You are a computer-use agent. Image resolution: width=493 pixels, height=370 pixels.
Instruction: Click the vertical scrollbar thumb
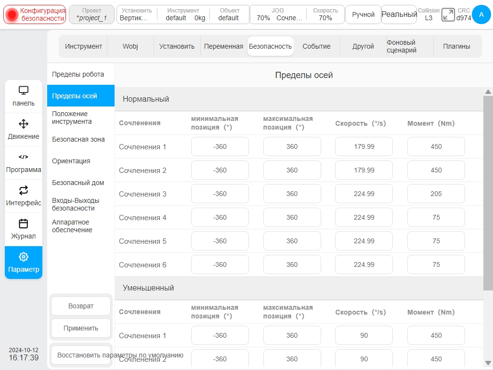click(488, 194)
